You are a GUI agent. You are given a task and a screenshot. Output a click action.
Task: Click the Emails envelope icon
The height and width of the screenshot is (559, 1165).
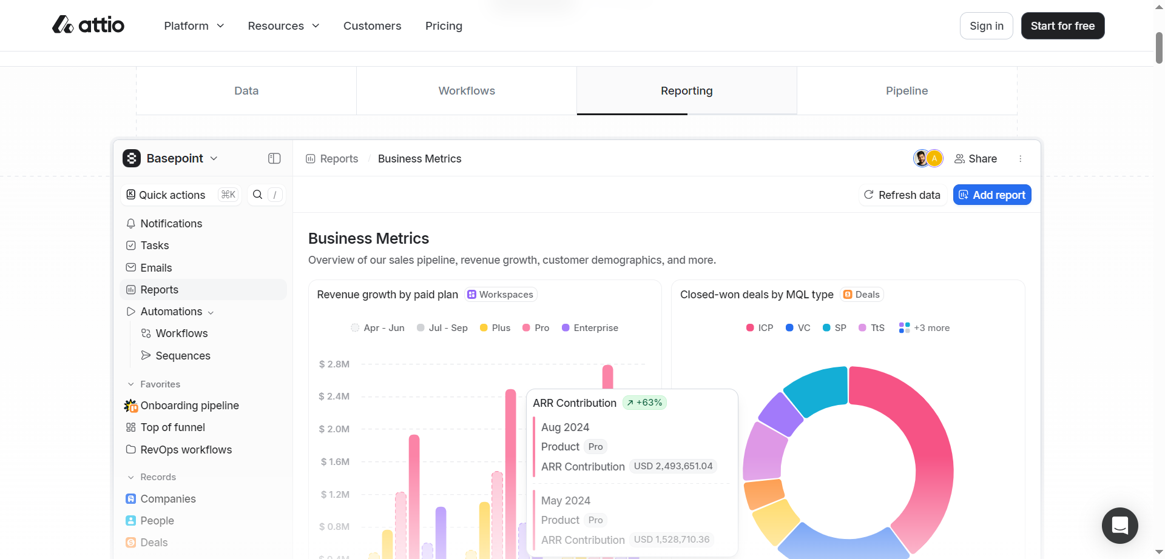pyautogui.click(x=130, y=267)
